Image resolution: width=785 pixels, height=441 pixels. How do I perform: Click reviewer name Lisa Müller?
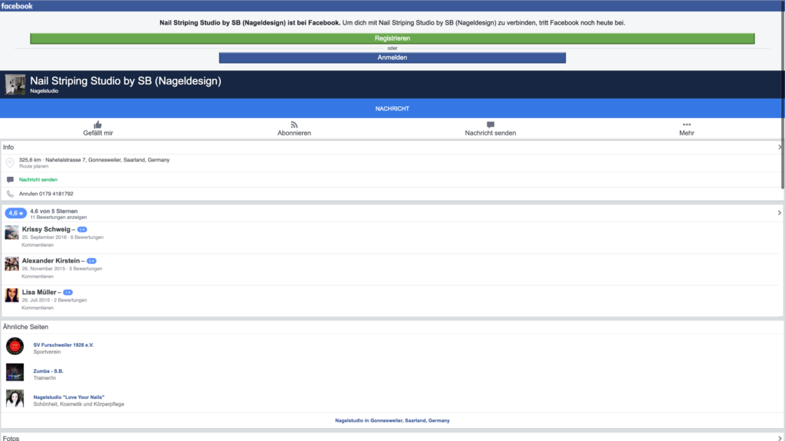pyautogui.click(x=39, y=292)
